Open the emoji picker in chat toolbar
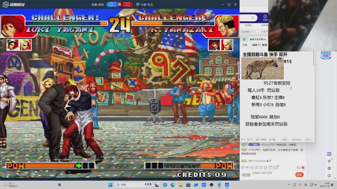Screen dimensions: 337x189 [243, 168]
